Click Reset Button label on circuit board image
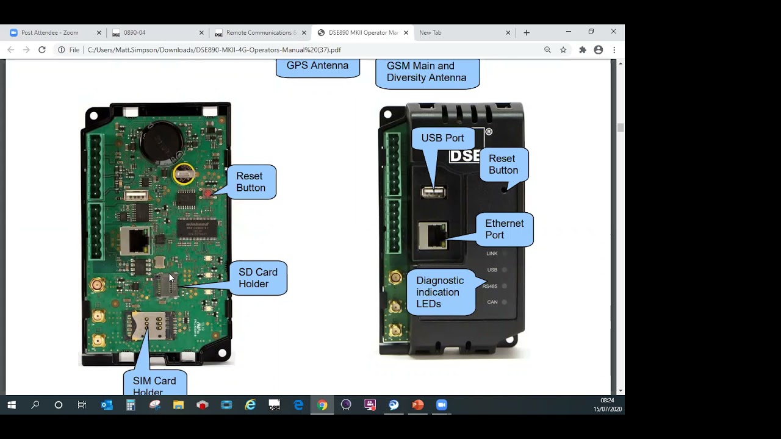This screenshot has height=439, width=781. [x=251, y=182]
